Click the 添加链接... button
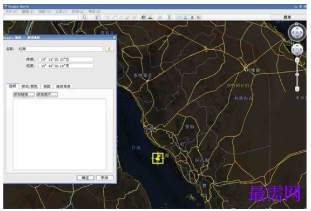 pos(23,94)
